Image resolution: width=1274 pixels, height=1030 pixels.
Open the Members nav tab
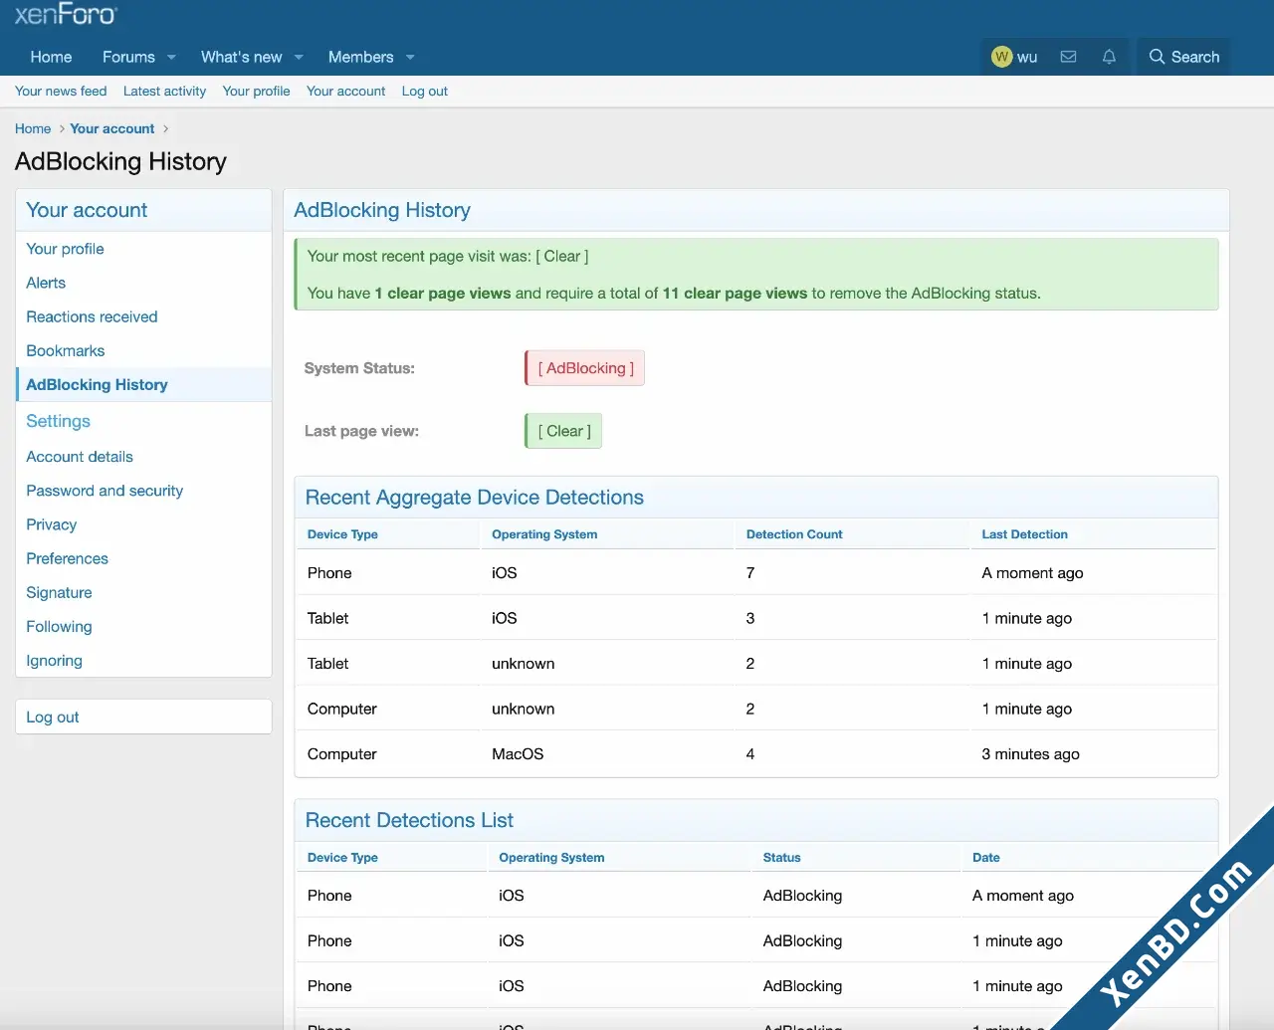[360, 57]
